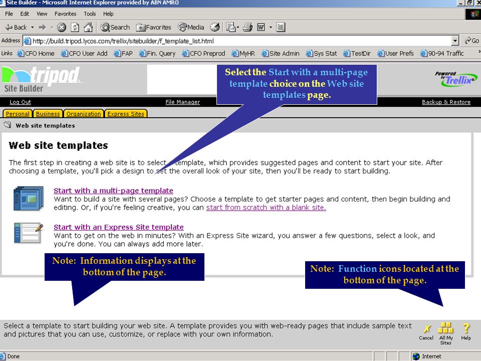This screenshot has height=361, width=481.
Task: Click Start with a multi-page template link
Action: point(114,191)
